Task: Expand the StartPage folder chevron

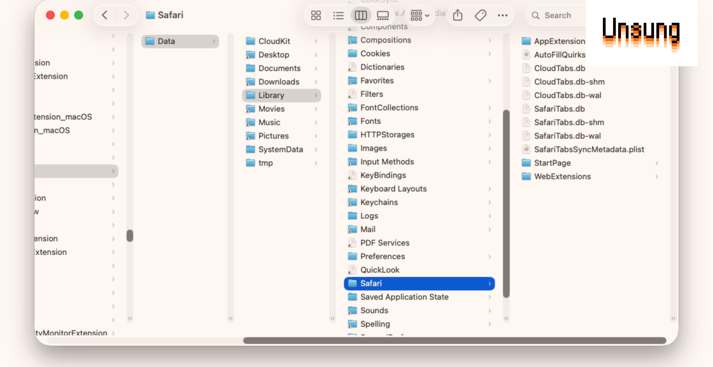Action: 656,163
